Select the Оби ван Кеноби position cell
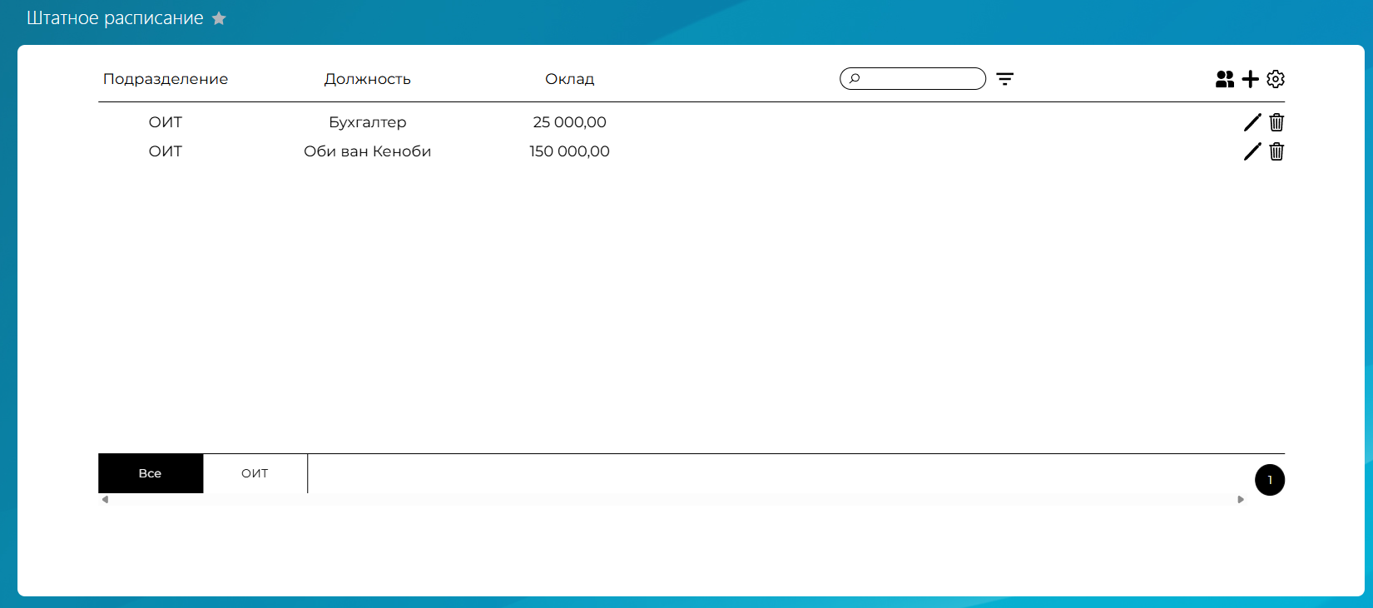This screenshot has height=608, width=1373. click(368, 151)
